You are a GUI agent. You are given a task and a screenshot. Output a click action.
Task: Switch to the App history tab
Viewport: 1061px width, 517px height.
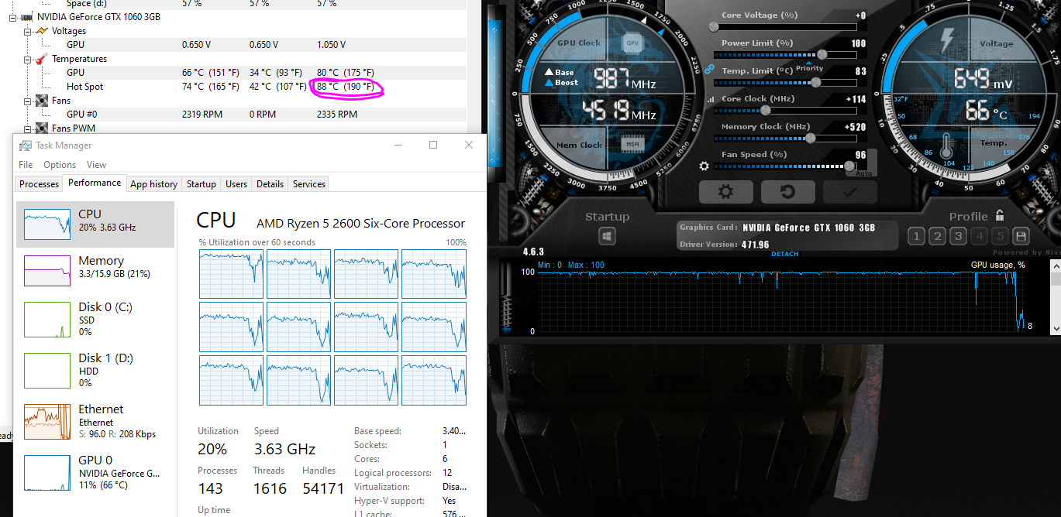pyautogui.click(x=153, y=183)
